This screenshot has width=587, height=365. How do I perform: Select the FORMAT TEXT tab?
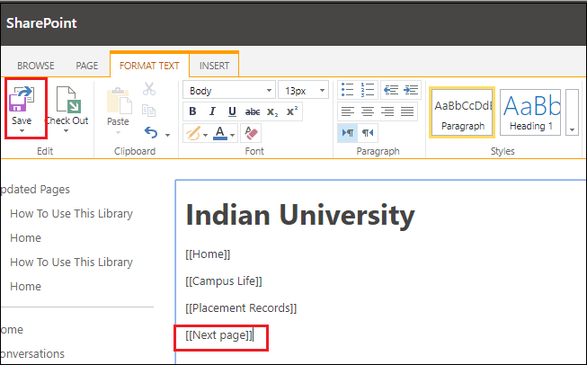(149, 66)
